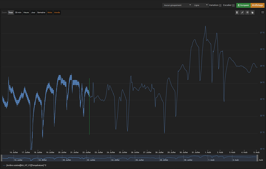Screen dimensions: 266x169
Task: Click the navigator range bar below the chart
Action: [130, 157]
